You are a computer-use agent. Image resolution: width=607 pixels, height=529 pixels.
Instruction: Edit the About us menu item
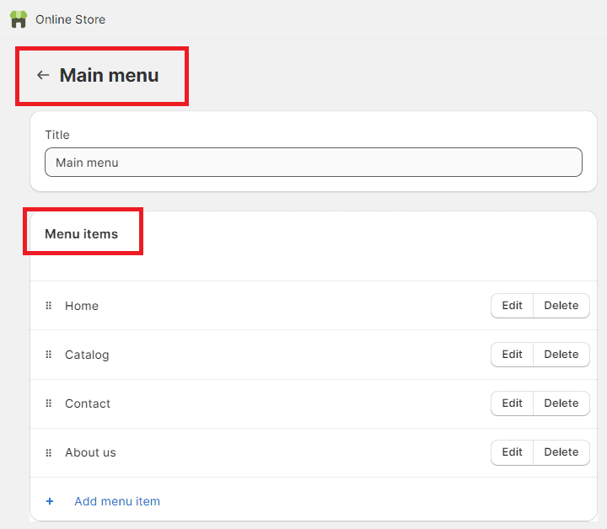[x=512, y=452]
